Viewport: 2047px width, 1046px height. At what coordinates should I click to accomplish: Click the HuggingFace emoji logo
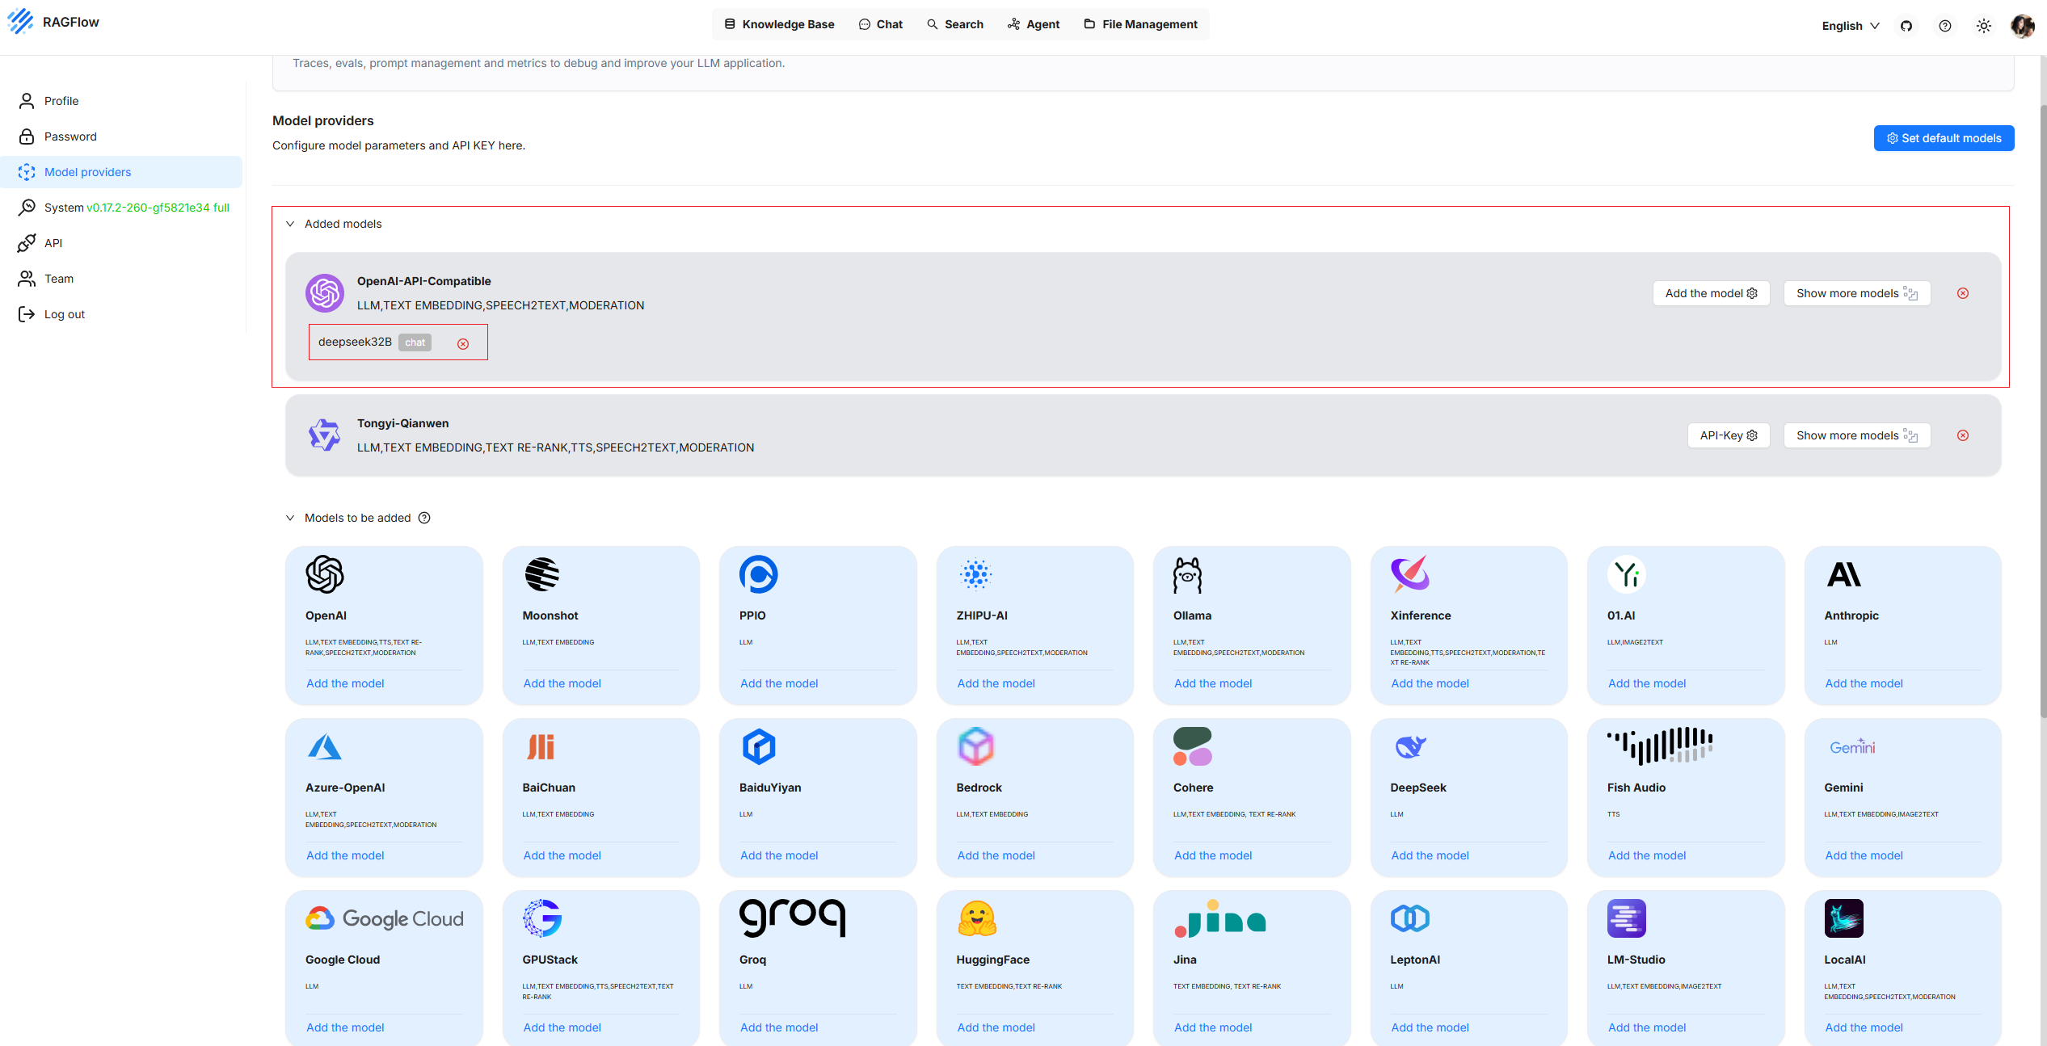(977, 918)
